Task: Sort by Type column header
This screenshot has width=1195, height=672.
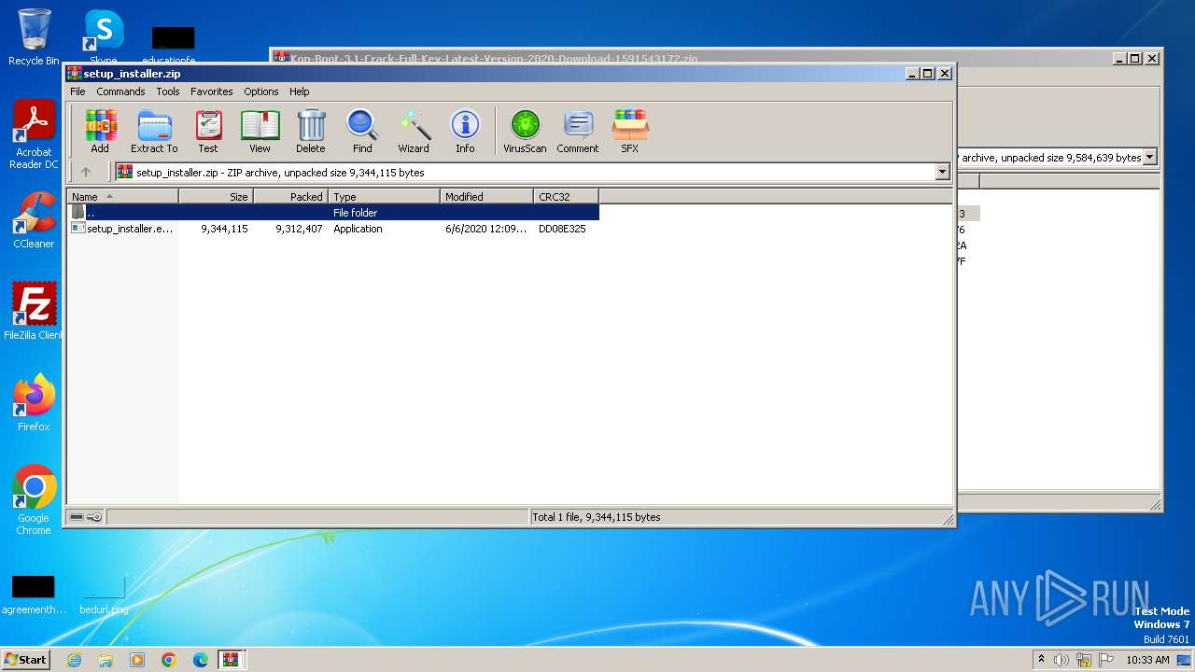Action: pos(384,196)
